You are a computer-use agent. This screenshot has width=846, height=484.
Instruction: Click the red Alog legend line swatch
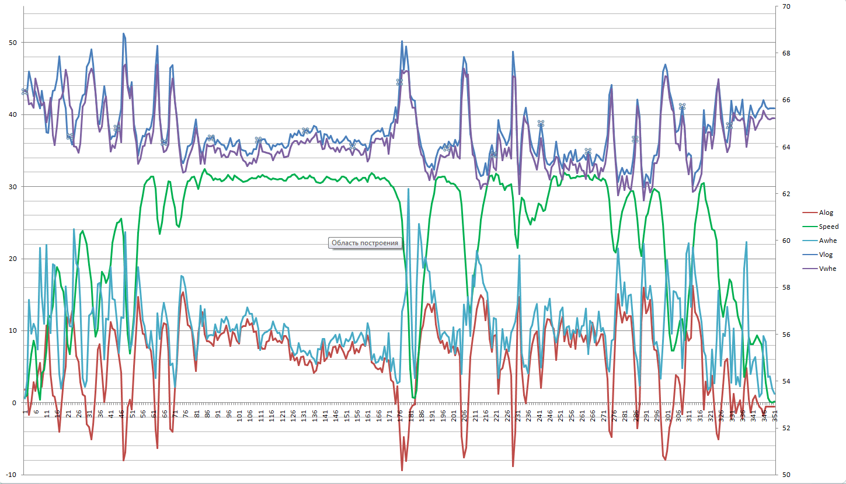tap(810, 213)
